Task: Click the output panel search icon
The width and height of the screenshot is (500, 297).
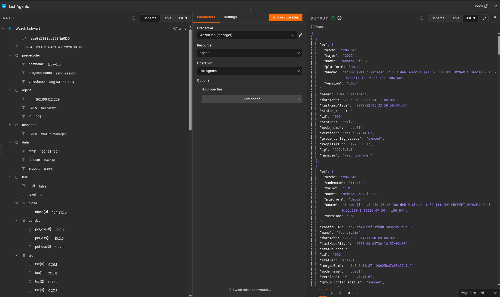Action: 422,18
